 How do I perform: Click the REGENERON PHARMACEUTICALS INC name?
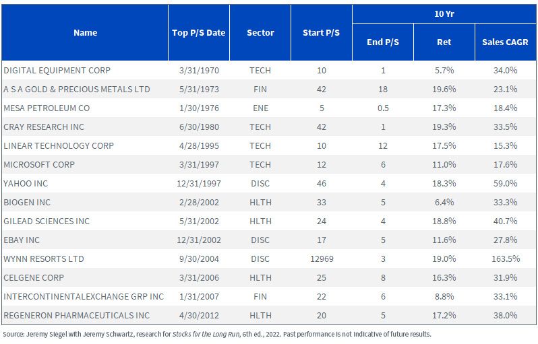pos(76,316)
